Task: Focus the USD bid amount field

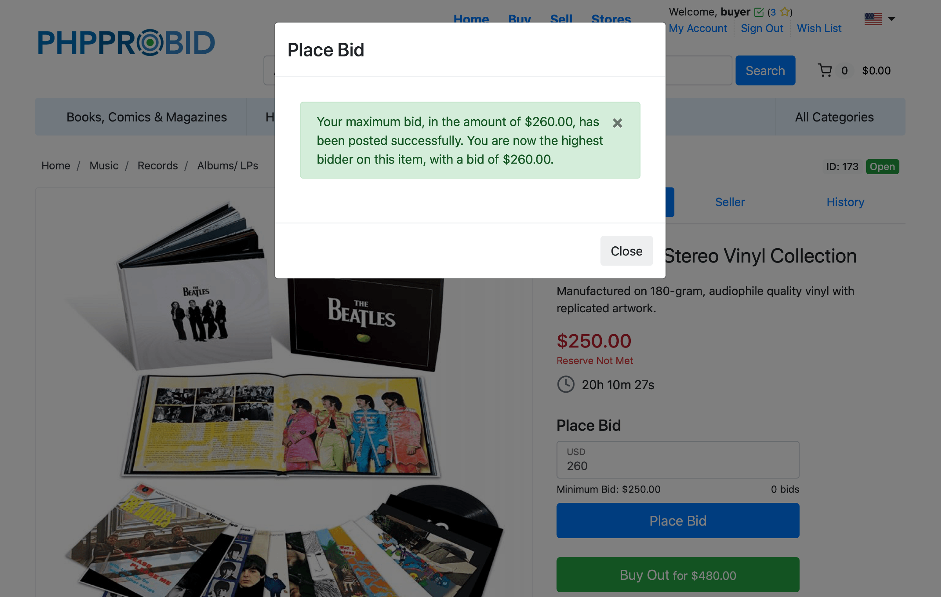Action: click(678, 460)
